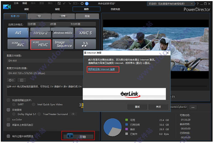Toggle the enable preview during production checkbox
Image resolution: width=214 pixels, height=143 pixels.
click(9, 136)
